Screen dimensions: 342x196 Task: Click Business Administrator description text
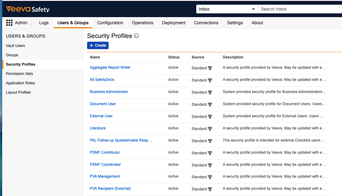(274, 92)
